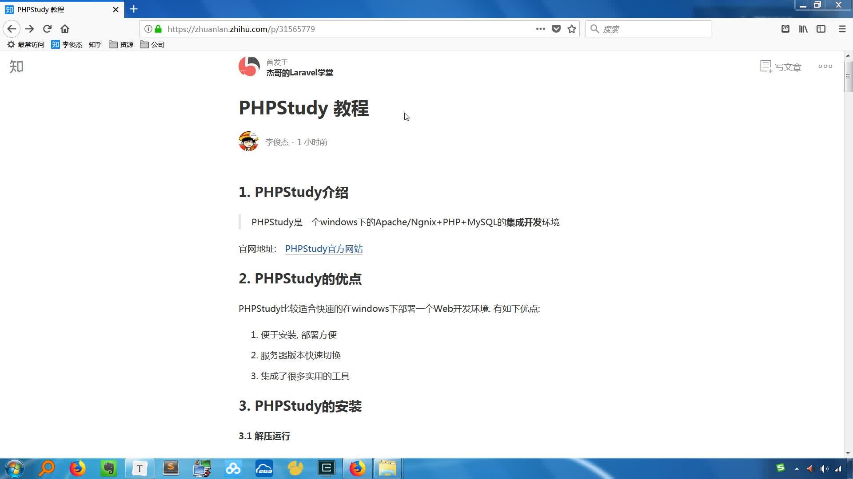Open Baidu cloud icon in taskbar

coord(233,468)
